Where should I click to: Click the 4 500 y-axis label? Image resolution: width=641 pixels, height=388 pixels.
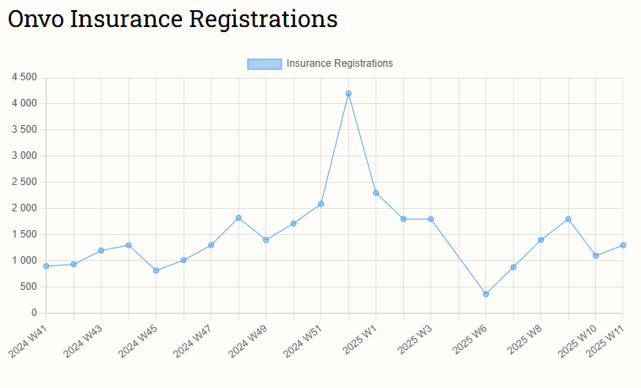[x=24, y=77]
